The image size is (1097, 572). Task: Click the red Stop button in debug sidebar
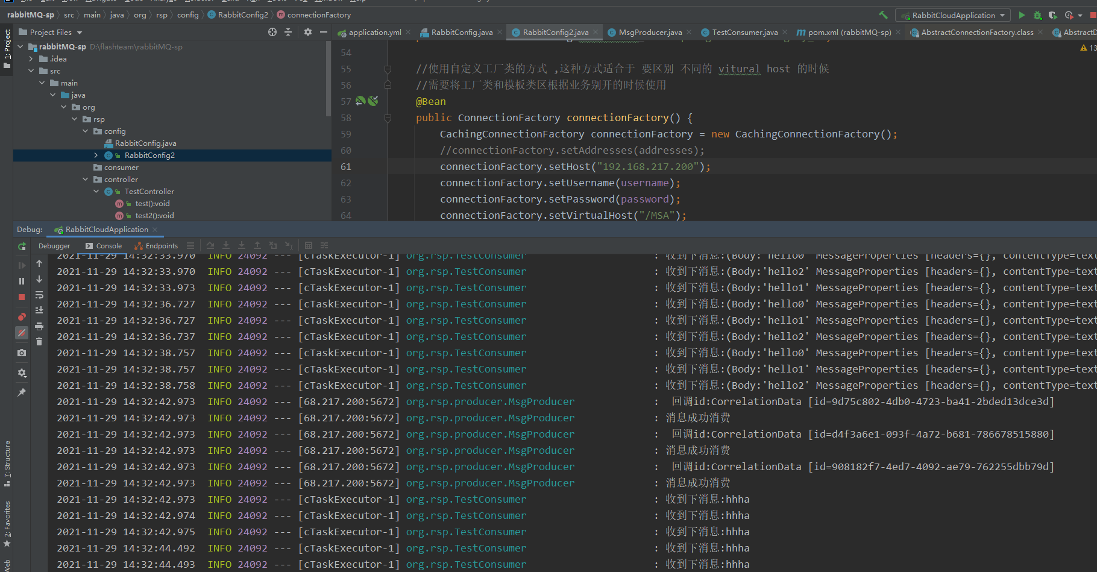tap(22, 297)
